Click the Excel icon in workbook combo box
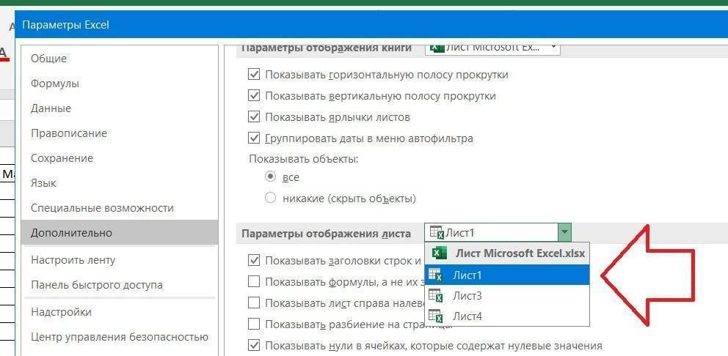This screenshot has height=356, width=728. (x=437, y=48)
